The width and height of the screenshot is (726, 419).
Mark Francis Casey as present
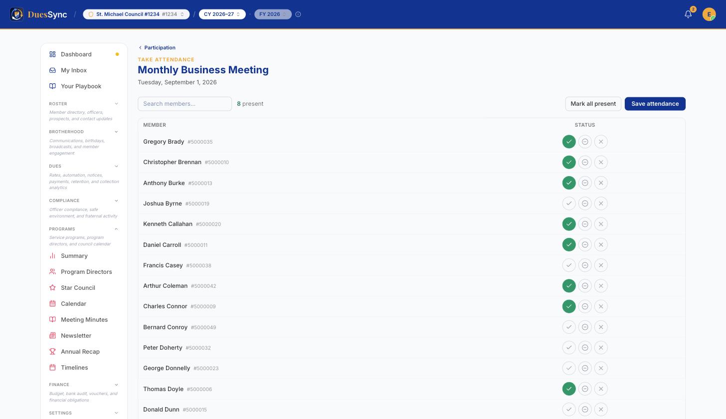click(x=569, y=265)
